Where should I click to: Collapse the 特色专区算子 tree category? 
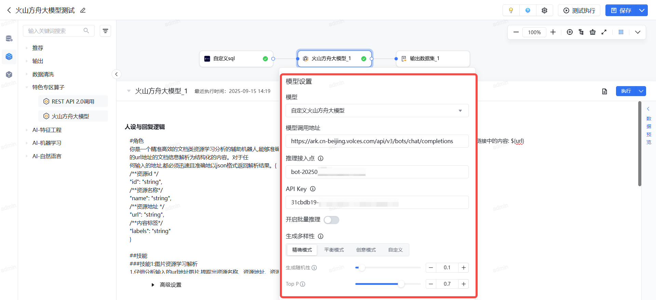pos(27,87)
